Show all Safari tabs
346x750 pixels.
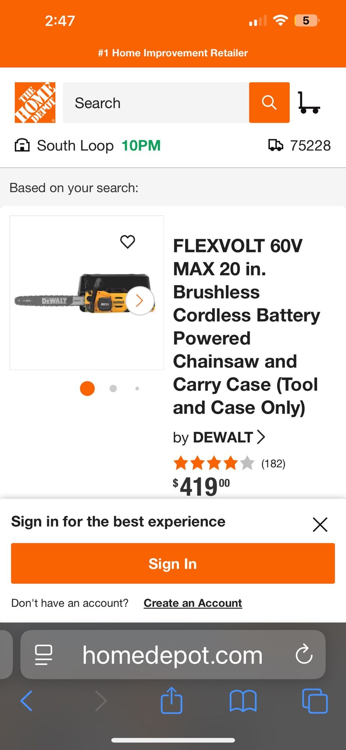point(315,701)
